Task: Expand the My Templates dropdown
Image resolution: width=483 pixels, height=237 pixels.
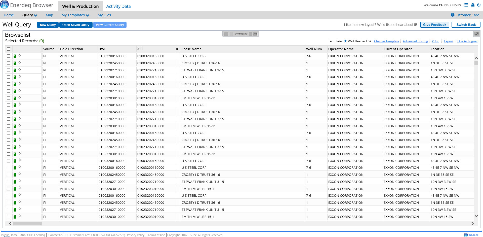Action: (75, 15)
